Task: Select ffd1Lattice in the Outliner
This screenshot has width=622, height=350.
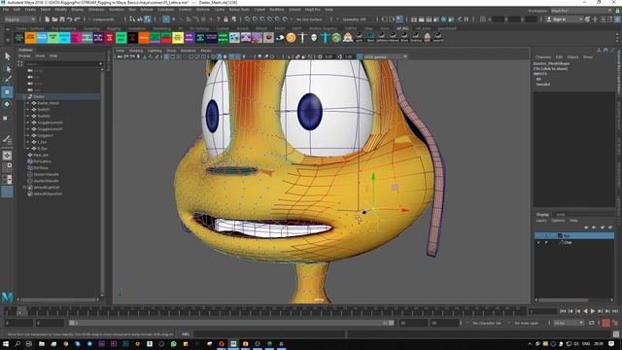Action: [x=43, y=161]
